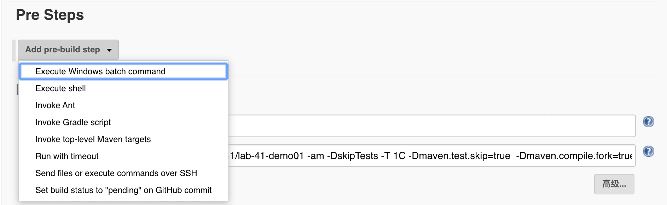667x205 pixels.
Task: Click the -DskipTests flag in the goals field
Action: click(x=352, y=156)
